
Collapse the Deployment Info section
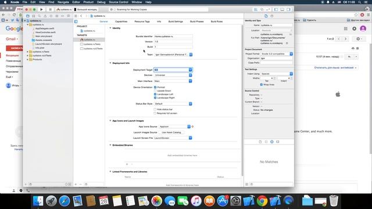(x=110, y=63)
